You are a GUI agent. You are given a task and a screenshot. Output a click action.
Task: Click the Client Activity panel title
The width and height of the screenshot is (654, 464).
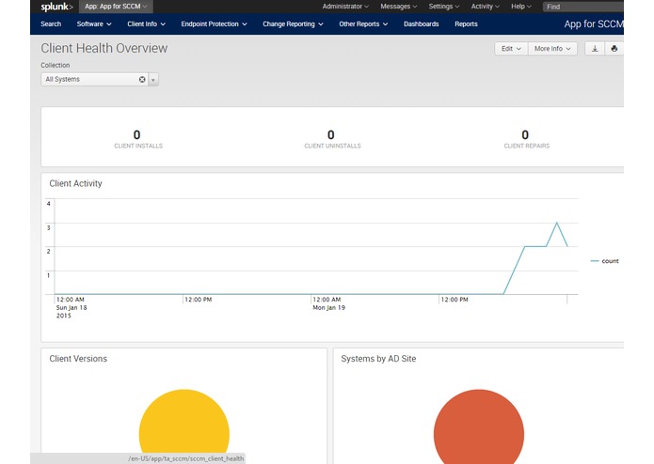75,183
